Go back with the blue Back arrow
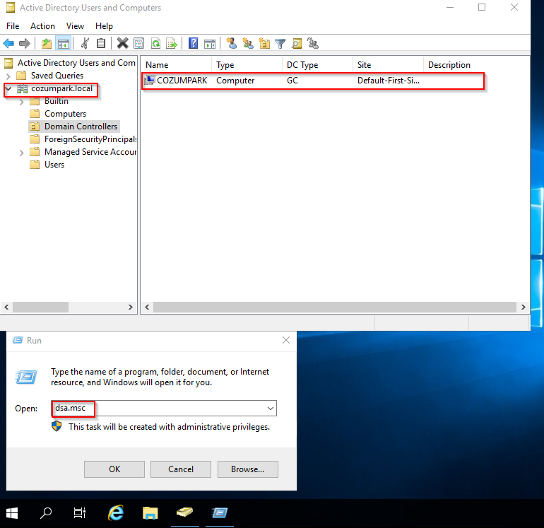Image resolution: width=544 pixels, height=528 pixels. click(8, 43)
